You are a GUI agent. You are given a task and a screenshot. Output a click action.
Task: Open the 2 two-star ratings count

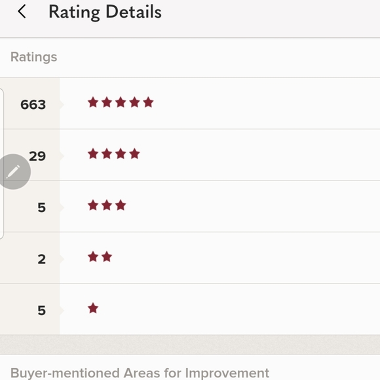41,259
